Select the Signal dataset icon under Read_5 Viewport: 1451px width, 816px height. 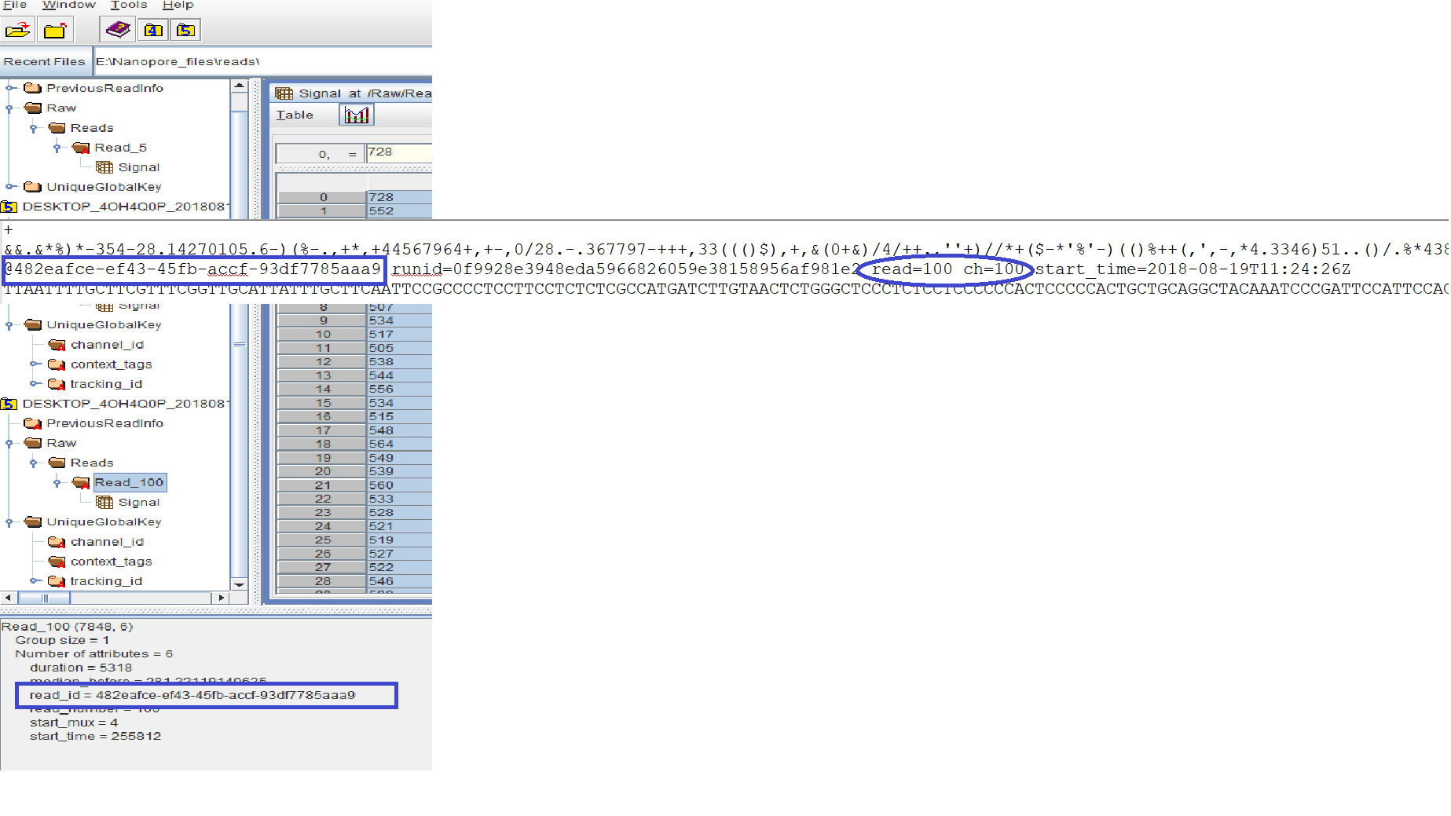[x=104, y=166]
